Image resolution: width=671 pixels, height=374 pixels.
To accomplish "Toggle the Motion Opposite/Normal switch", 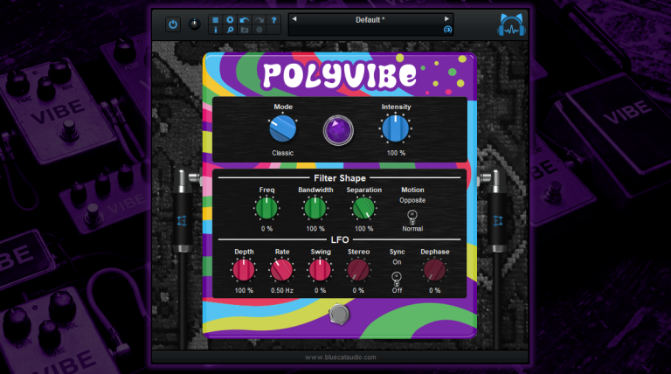I will [412, 217].
